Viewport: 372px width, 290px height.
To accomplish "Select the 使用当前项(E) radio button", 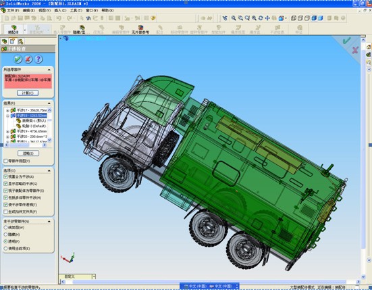I will point(5,249).
